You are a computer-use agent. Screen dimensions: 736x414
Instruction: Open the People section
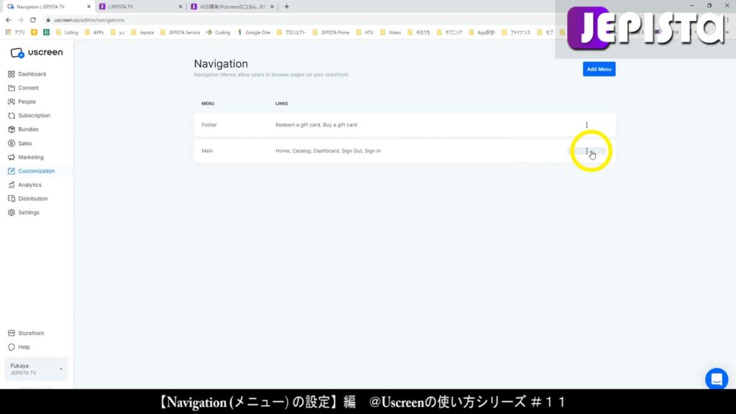(x=25, y=101)
